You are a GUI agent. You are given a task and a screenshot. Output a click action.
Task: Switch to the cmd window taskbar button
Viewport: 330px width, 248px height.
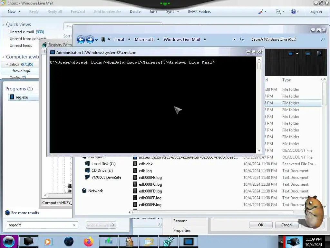(188, 242)
